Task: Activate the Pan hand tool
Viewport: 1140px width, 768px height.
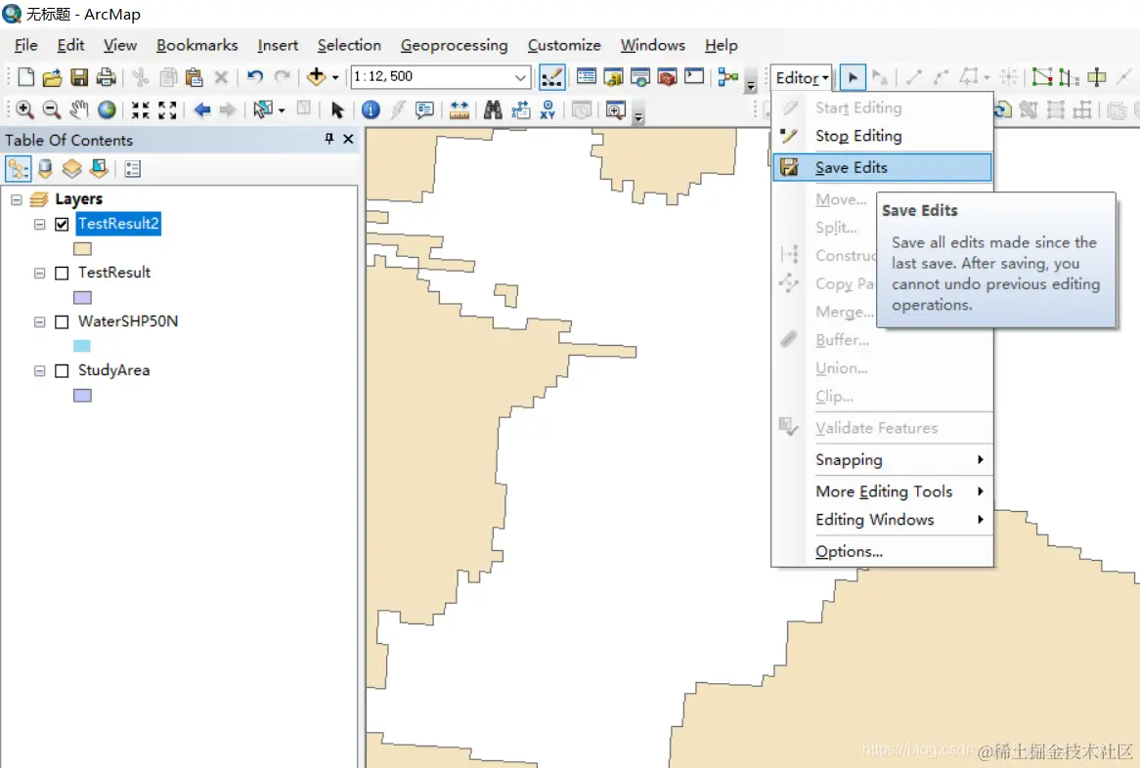Action: (78, 109)
